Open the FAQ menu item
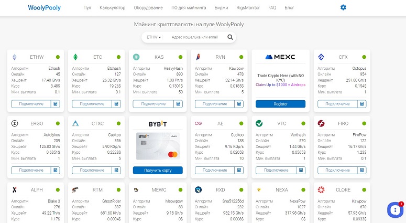The height and width of the screenshot is (223, 406). pyautogui.click(x=272, y=8)
